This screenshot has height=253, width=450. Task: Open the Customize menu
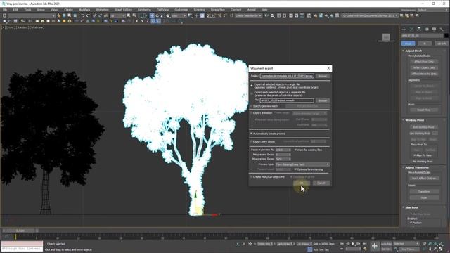181,10
